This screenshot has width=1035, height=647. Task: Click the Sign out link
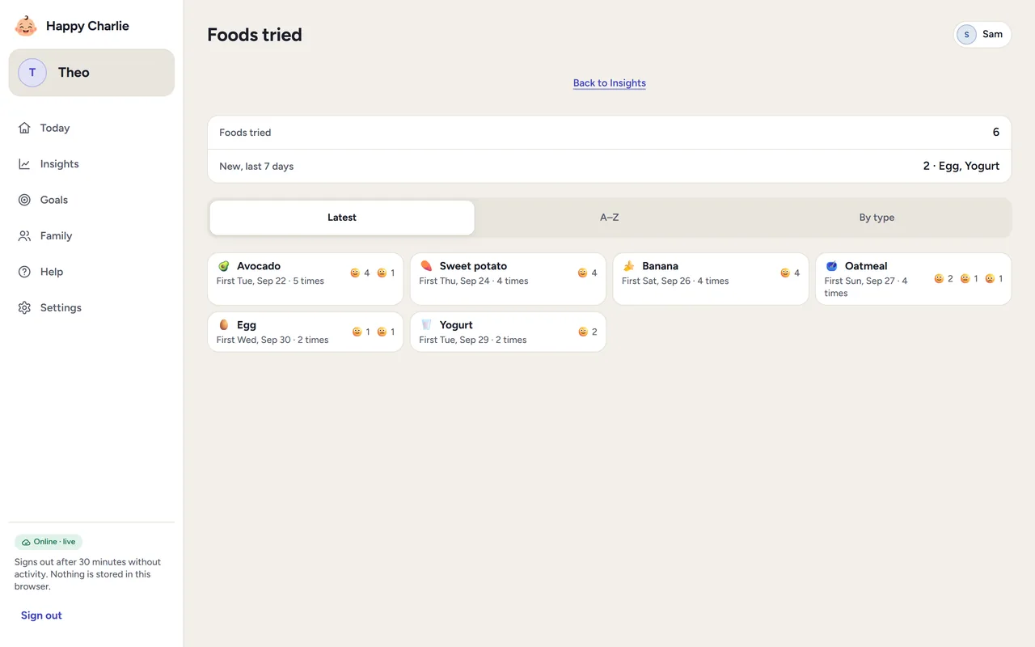(41, 615)
